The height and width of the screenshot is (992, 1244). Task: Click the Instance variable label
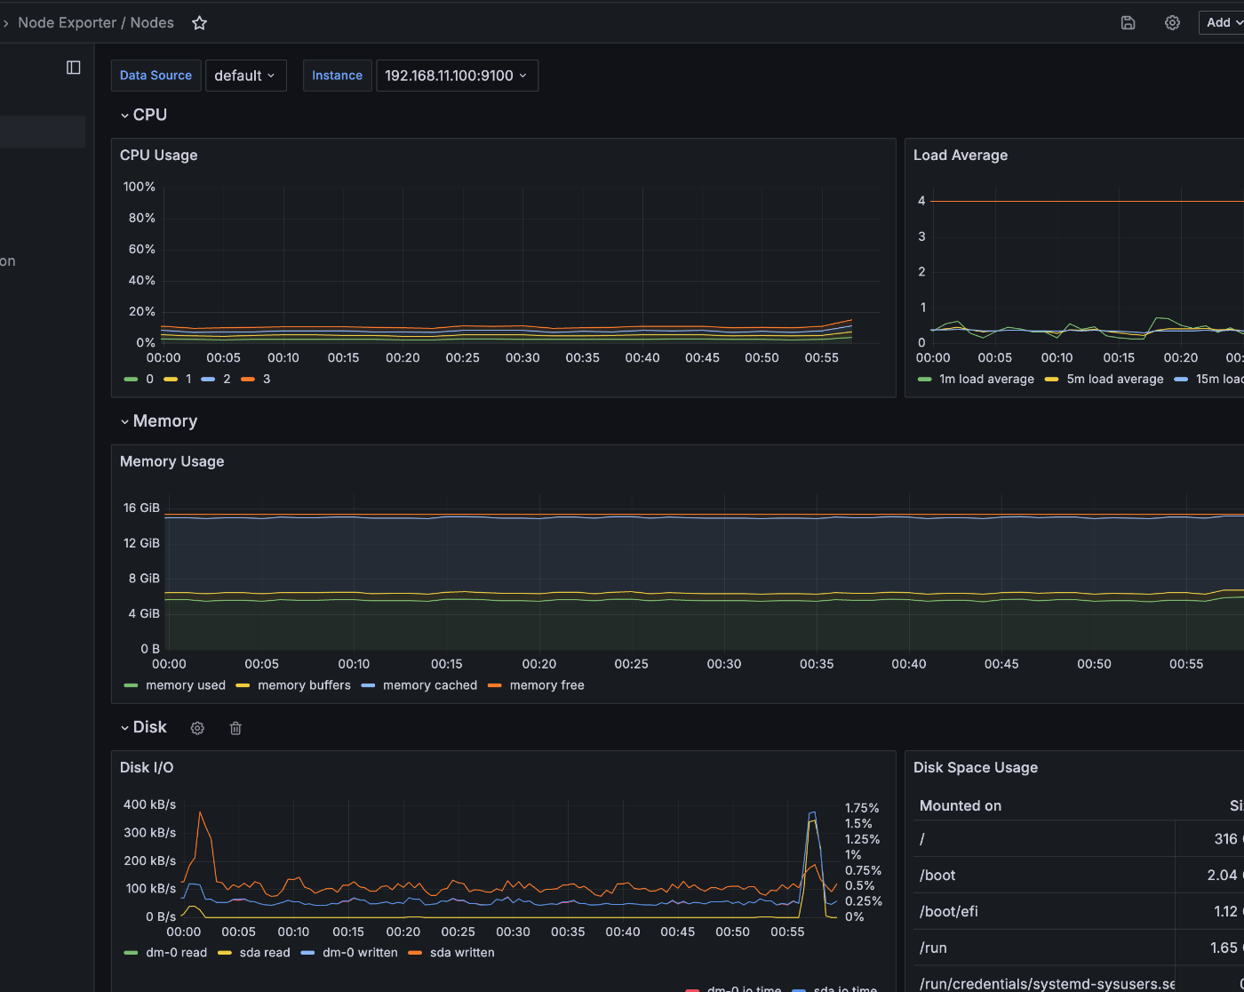click(x=337, y=76)
